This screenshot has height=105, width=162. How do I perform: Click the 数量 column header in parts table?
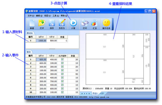(73, 56)
